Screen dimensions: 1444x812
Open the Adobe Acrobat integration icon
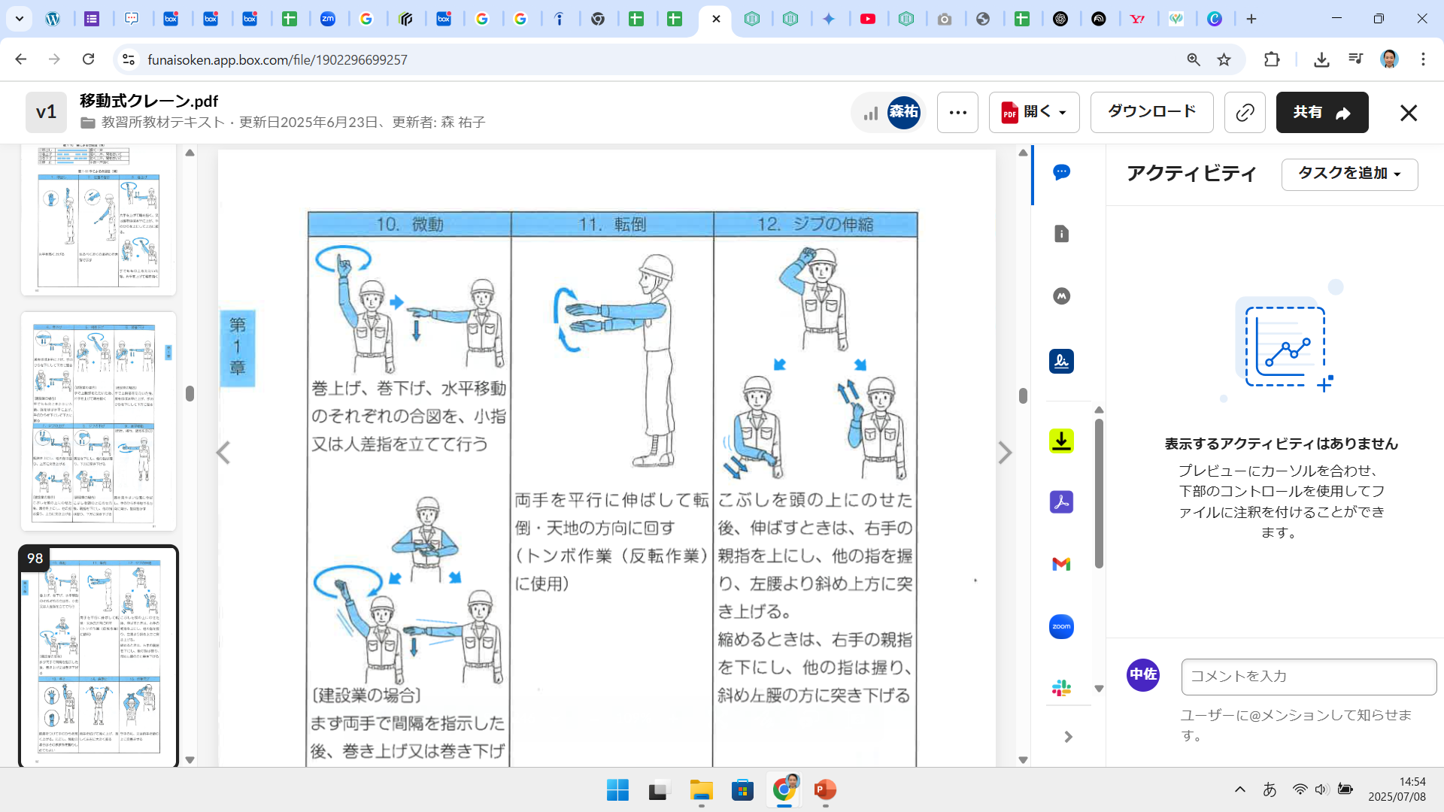(1061, 501)
